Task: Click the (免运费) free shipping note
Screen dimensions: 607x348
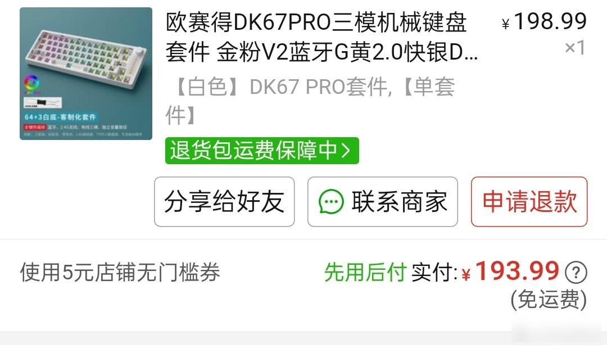Action: pos(549,299)
